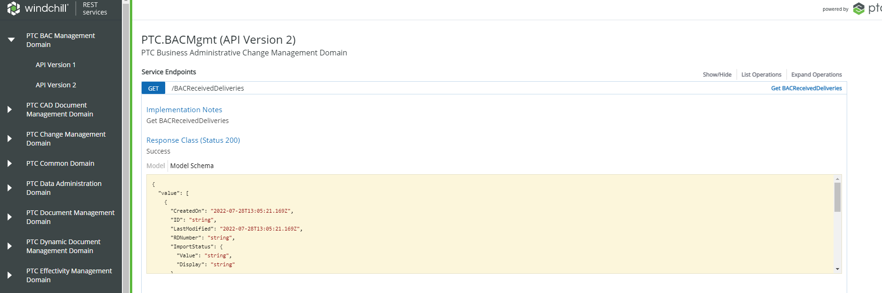The height and width of the screenshot is (293, 882).
Task: Expand the PTC Common Domain arrow
Action: tap(10, 163)
